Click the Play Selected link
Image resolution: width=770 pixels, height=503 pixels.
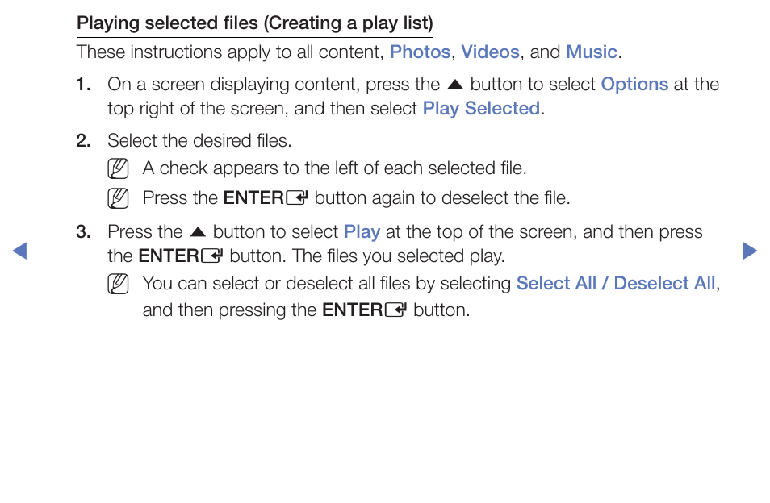pos(481,108)
